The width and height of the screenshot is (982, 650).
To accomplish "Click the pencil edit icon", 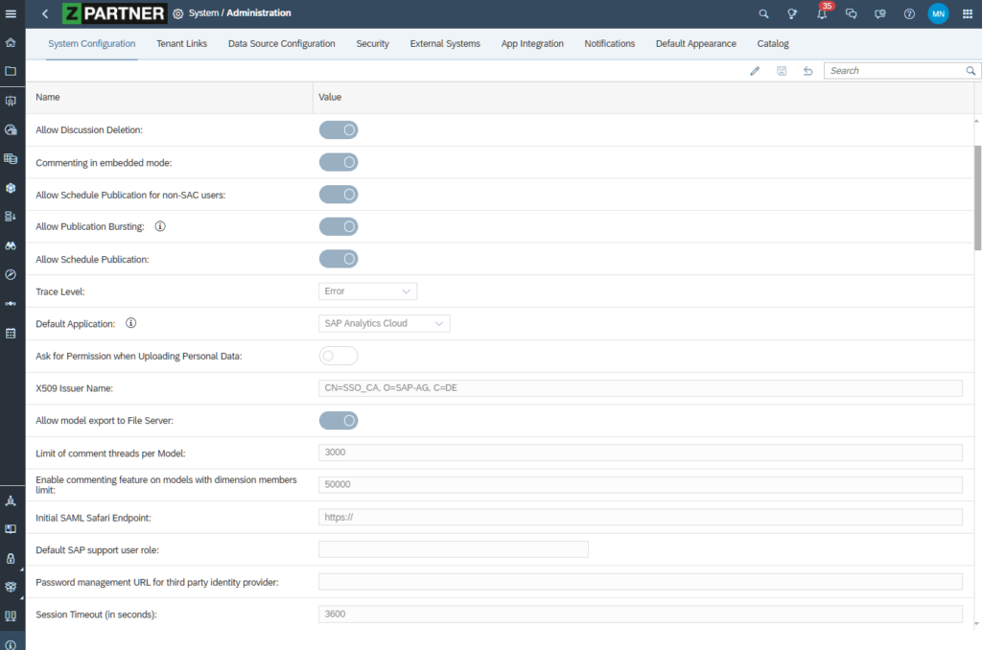I will (x=755, y=71).
